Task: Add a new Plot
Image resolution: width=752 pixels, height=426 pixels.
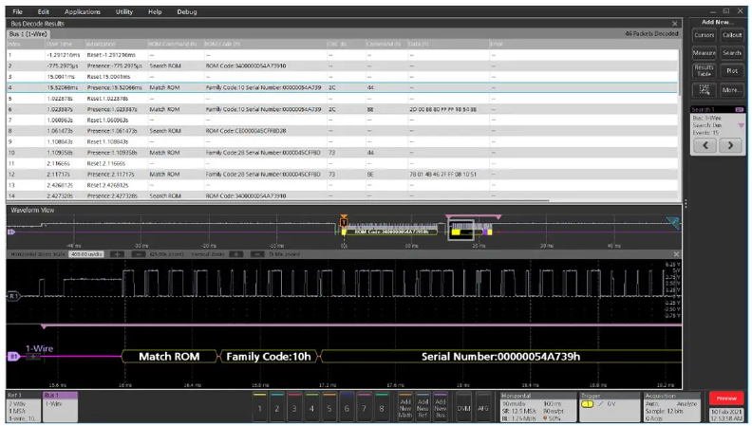Action: click(x=732, y=70)
